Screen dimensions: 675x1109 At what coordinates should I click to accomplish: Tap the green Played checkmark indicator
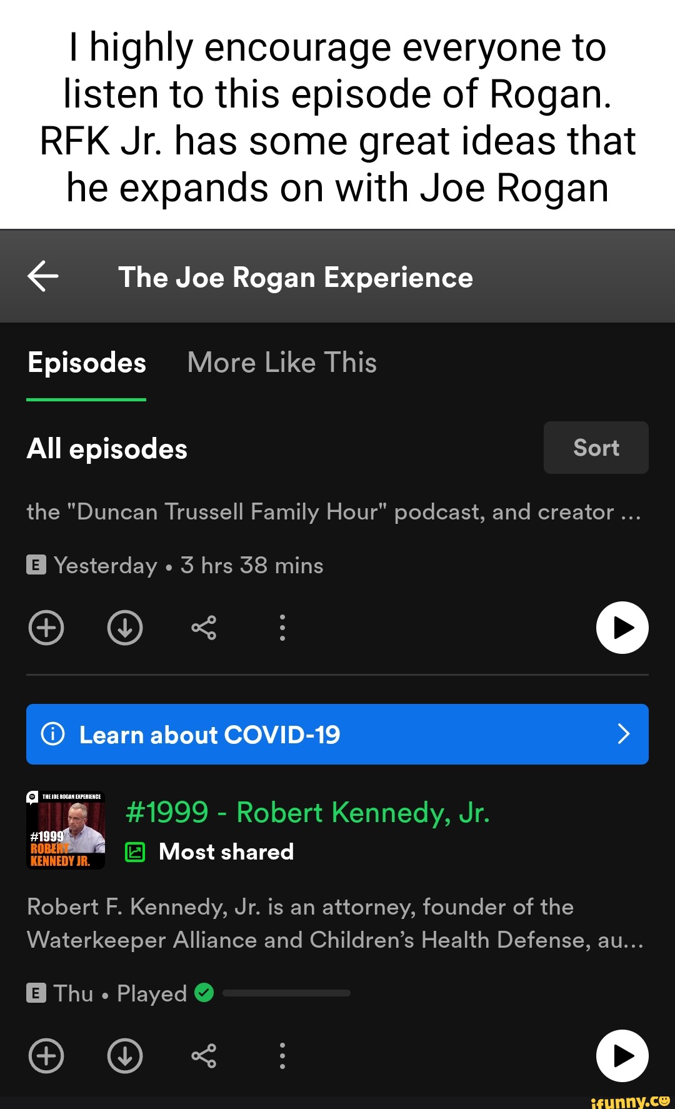tap(204, 993)
